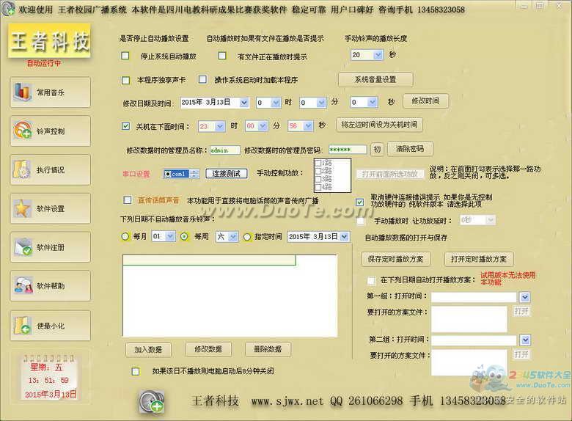
Task: Click the 铃声控制 icon in sidebar
Action: (23, 131)
